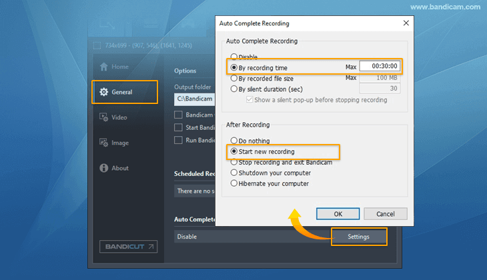
Task: Click the 'There are no s' schedule text
Action: tap(195, 191)
